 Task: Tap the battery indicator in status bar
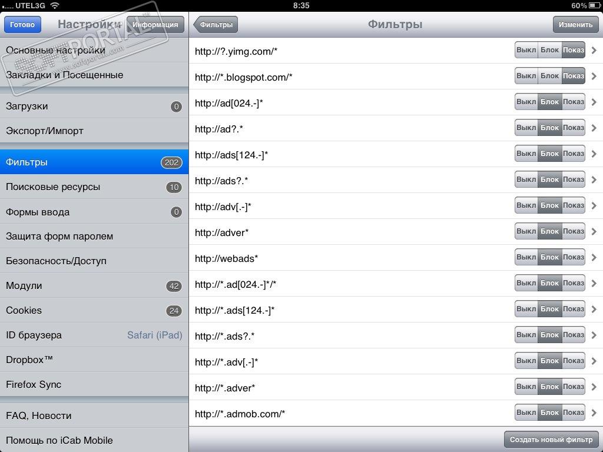pyautogui.click(x=594, y=5)
